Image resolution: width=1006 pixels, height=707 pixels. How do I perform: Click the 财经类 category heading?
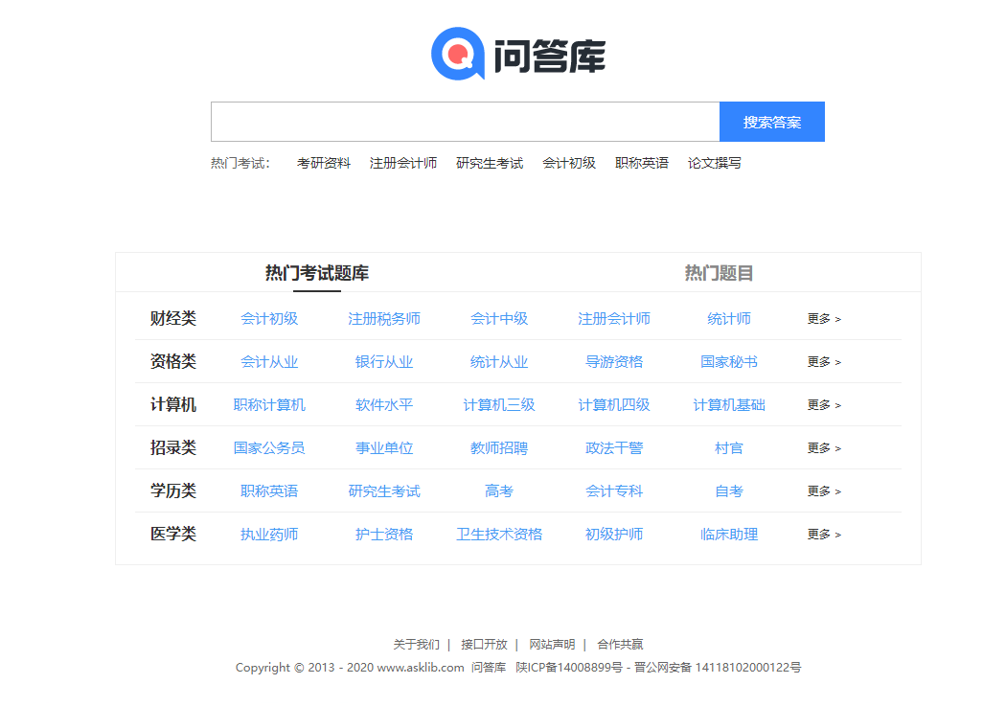[173, 318]
